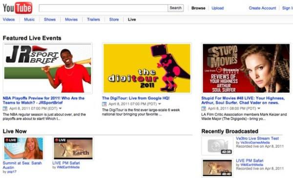Focus the YouTube search field
The width and height of the screenshot is (293, 178).
104,8
